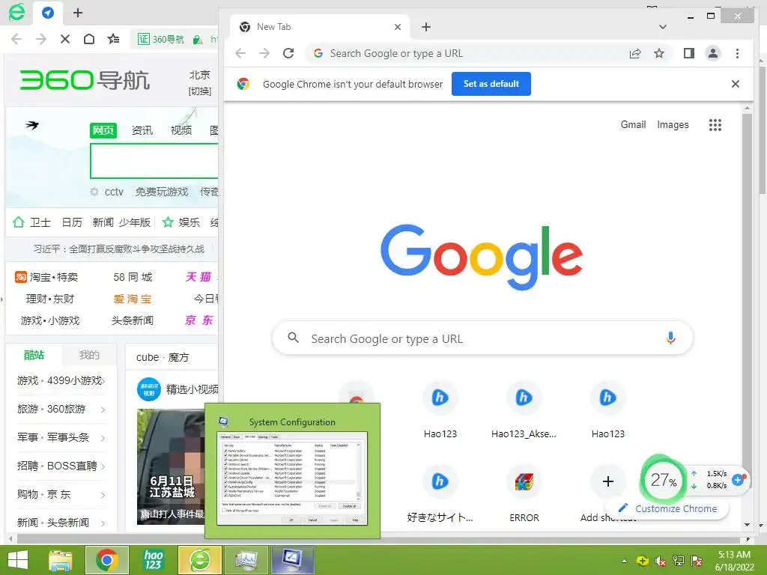Open 爱淘宝 link
Viewport: 767px width, 575px height.
click(x=133, y=299)
